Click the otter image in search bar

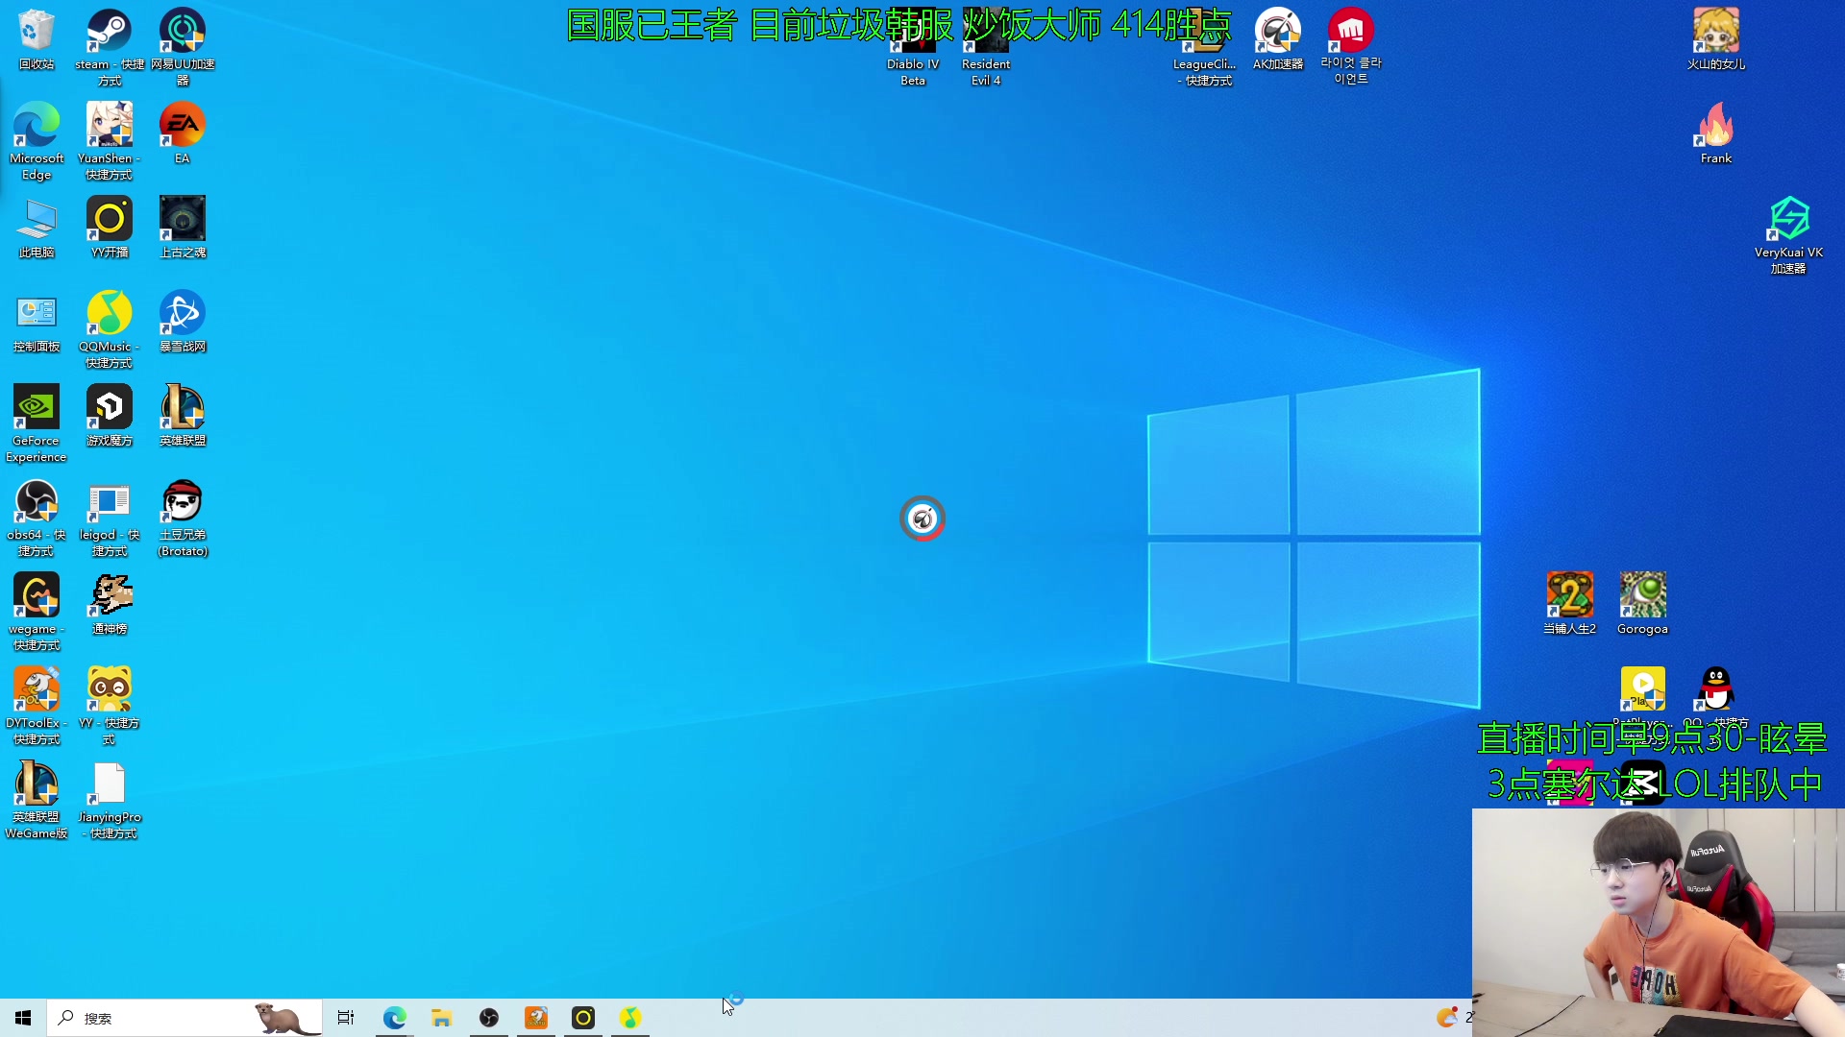[x=285, y=1019]
